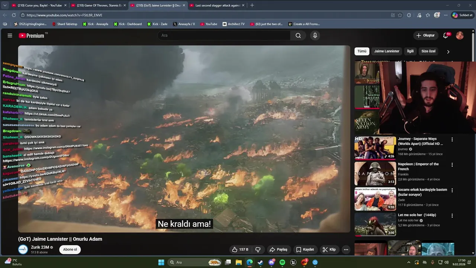Select the Tümü filter chip
This screenshot has height=268, width=476.
click(x=362, y=51)
